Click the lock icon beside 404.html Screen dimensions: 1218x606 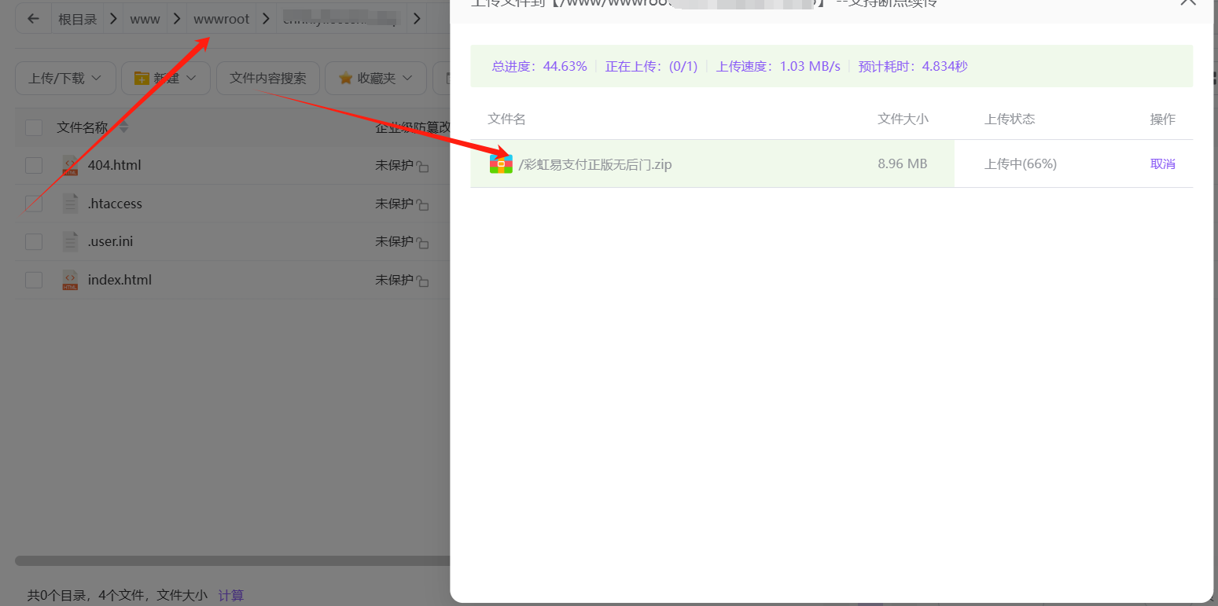(423, 167)
